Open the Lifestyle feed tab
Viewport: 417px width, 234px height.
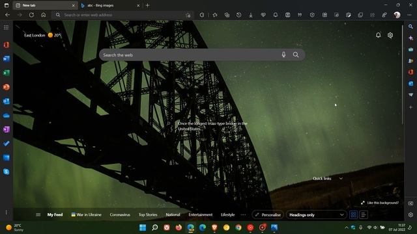point(227,214)
